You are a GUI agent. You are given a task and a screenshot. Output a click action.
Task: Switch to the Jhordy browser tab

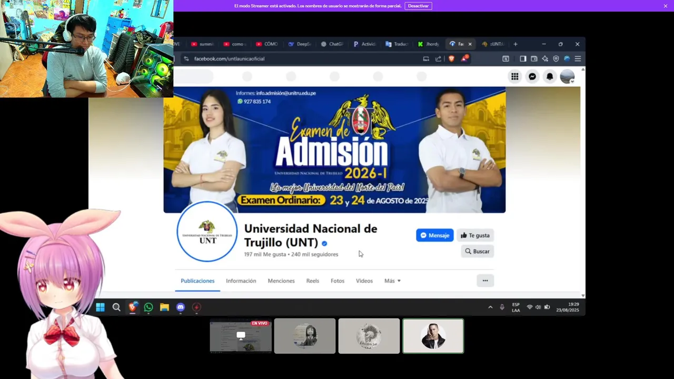(x=429, y=44)
